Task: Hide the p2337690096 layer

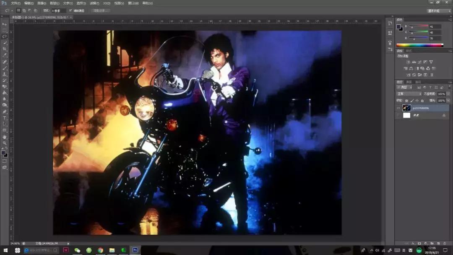Action: point(398,108)
